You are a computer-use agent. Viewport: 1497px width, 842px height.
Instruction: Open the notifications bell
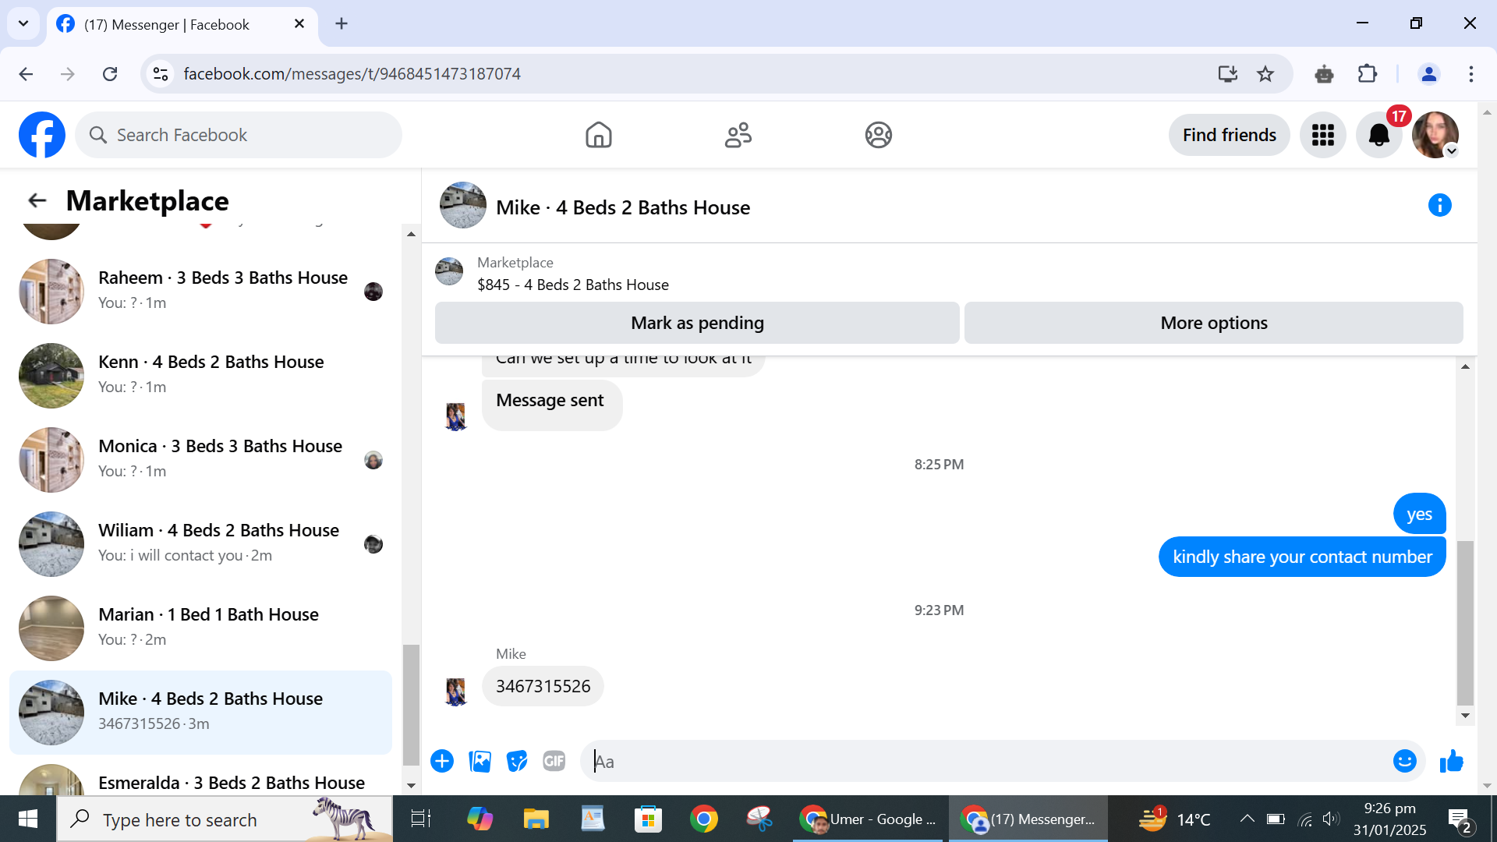tap(1379, 135)
